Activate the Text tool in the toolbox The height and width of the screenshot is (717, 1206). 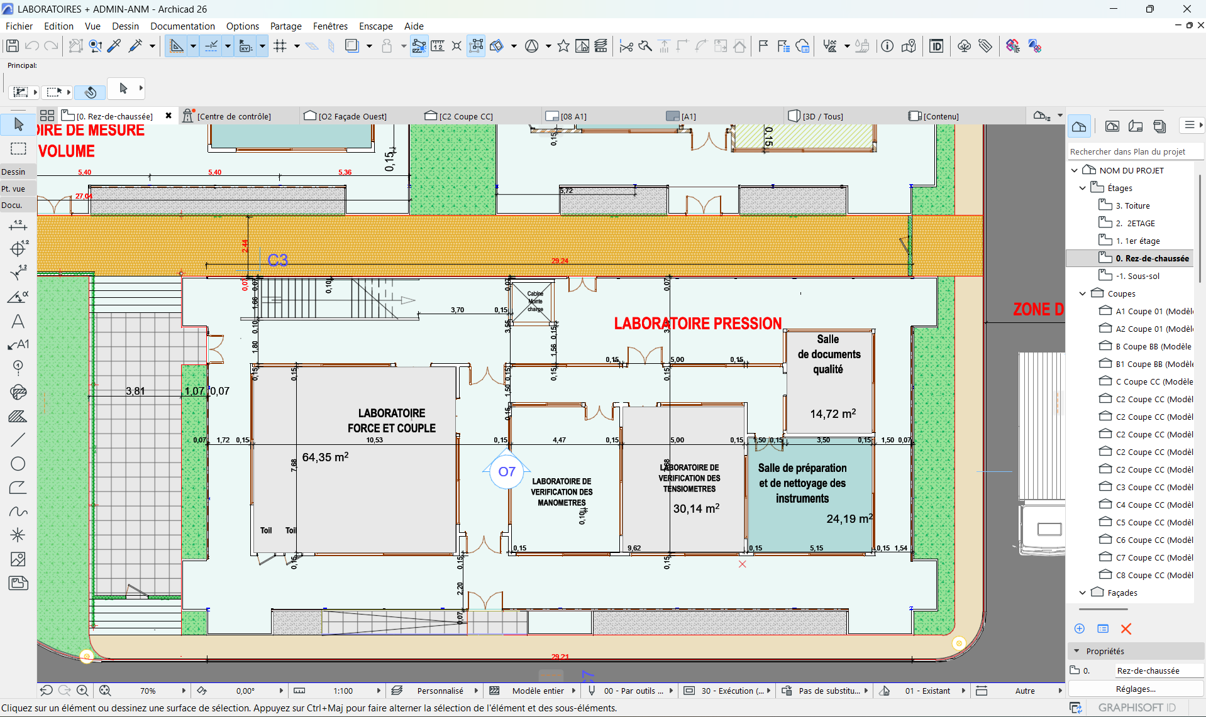pos(18,322)
